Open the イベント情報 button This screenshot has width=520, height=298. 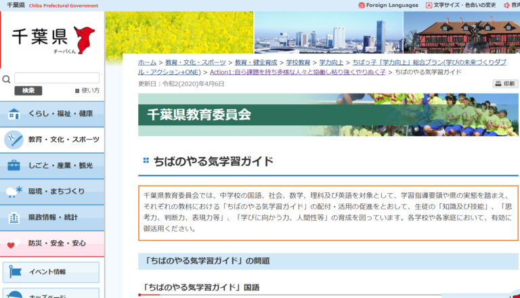(x=51, y=272)
